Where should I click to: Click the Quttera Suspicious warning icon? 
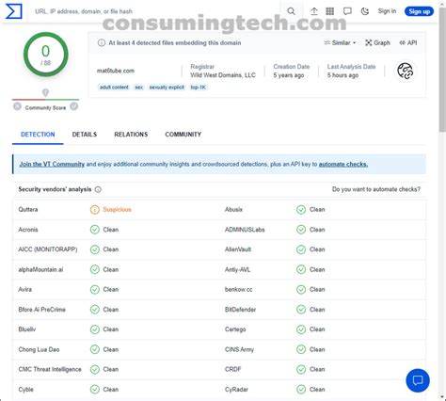(95, 210)
